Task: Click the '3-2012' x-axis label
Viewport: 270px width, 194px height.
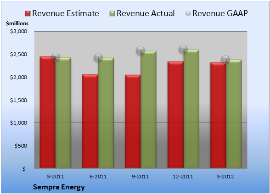Action: [225, 177]
